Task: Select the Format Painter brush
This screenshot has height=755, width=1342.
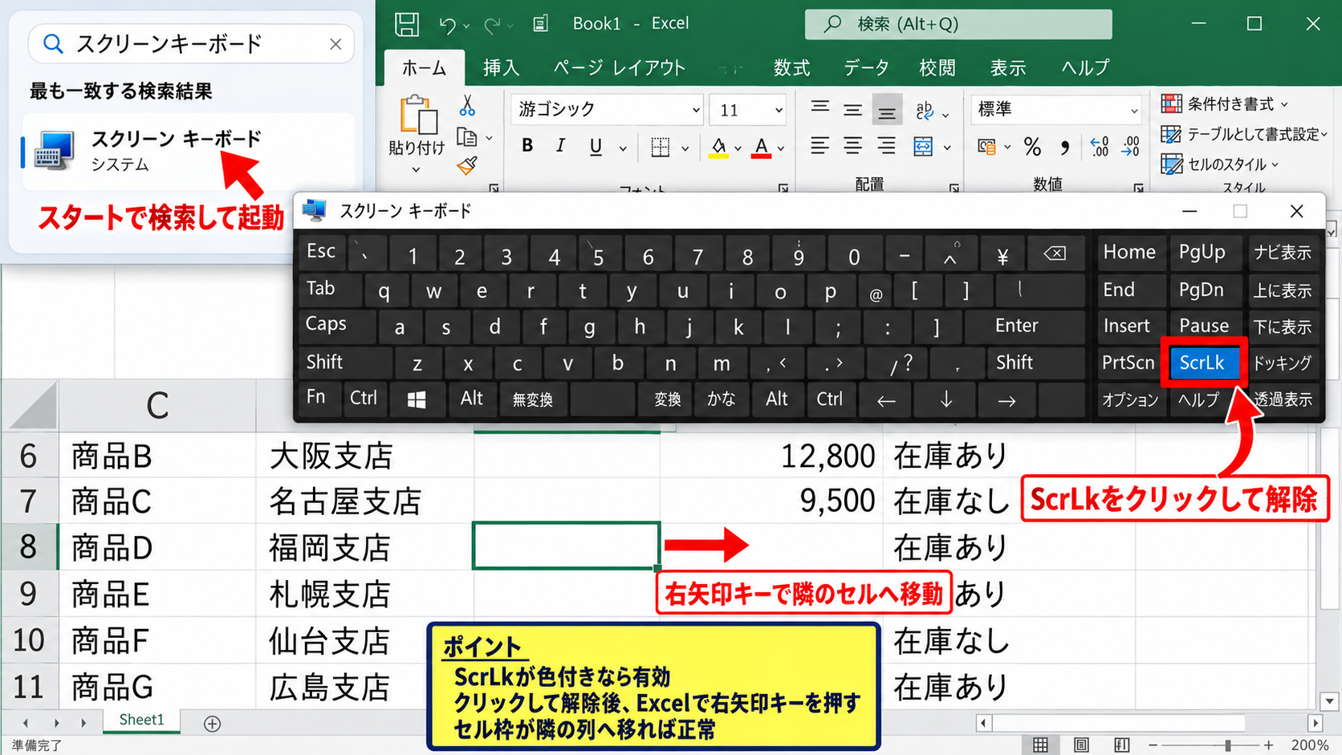Action: coord(467,166)
